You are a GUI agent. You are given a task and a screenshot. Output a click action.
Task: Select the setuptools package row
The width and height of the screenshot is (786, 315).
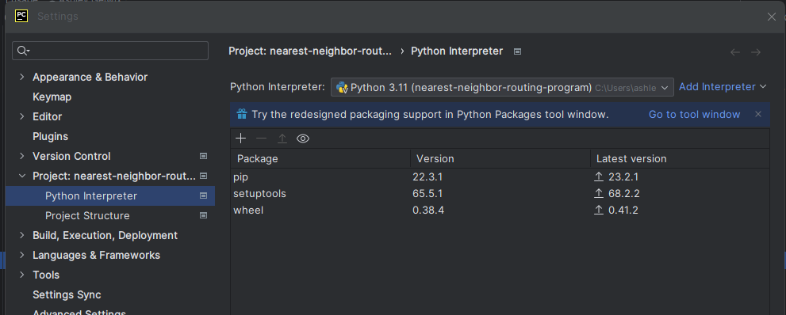(500, 193)
